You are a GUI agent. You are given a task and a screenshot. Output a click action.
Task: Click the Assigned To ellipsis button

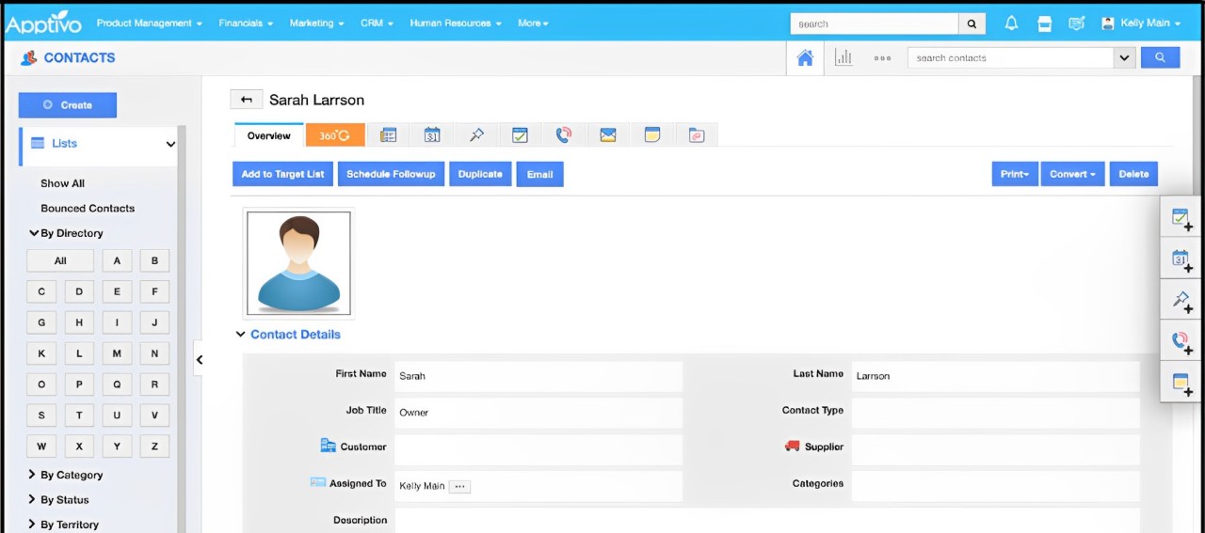pyautogui.click(x=459, y=486)
